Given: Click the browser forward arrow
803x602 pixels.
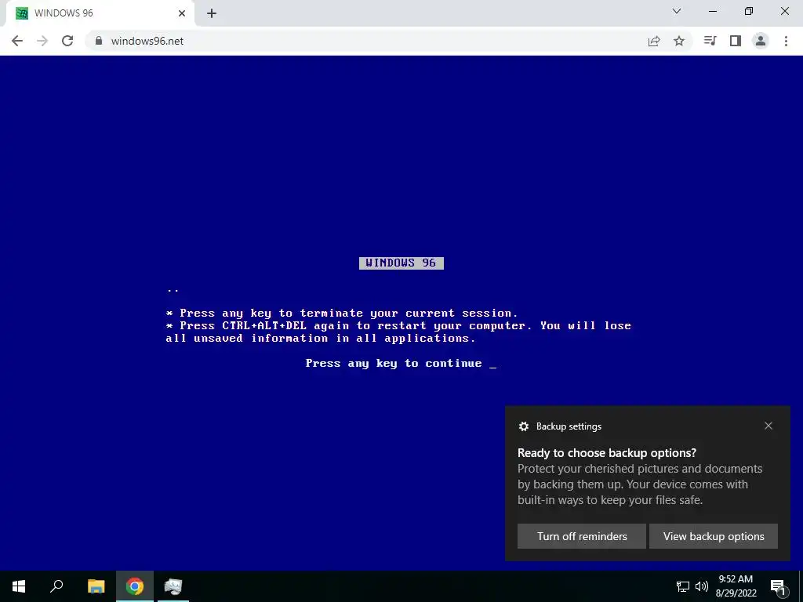Looking at the screenshot, I should (x=42, y=41).
